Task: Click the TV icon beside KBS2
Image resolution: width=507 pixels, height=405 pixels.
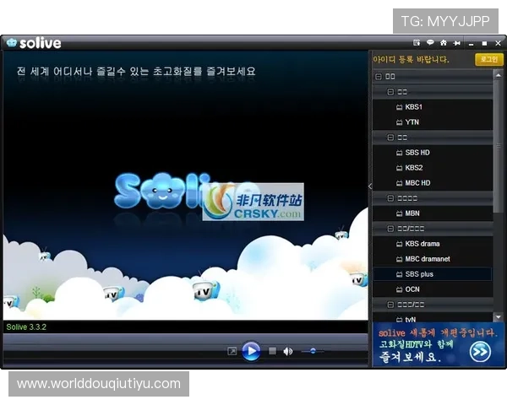Action: click(400, 168)
